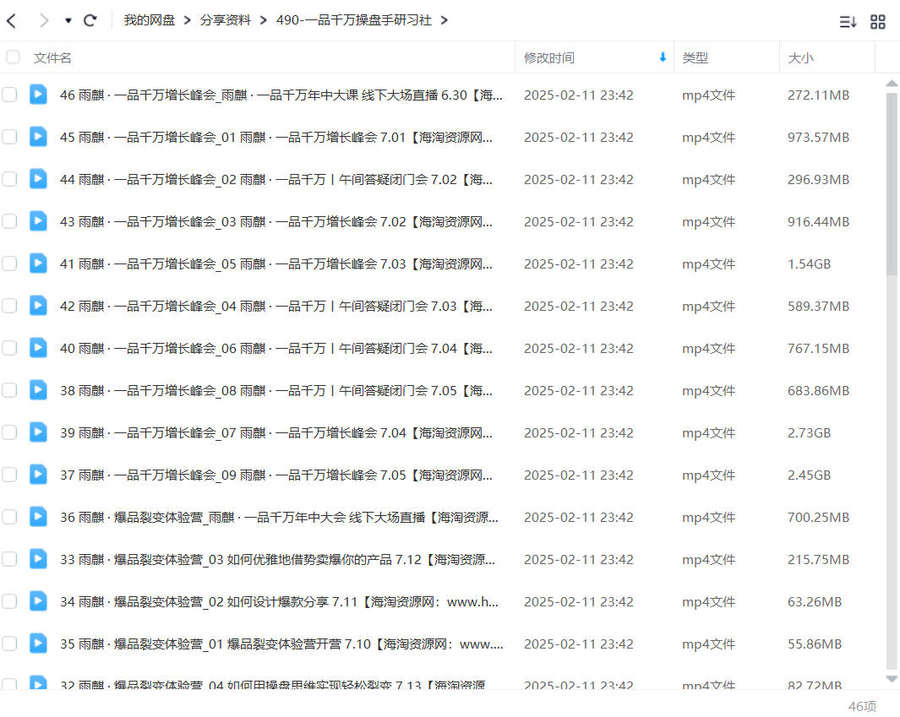
Task: Click video icon of file 39 雨麒
Action: (39, 432)
